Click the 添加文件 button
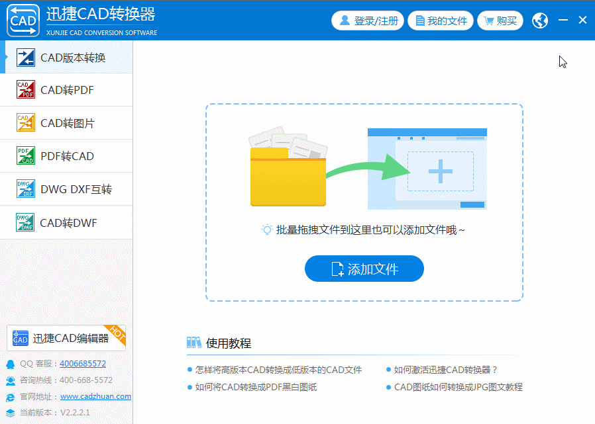The image size is (595, 424). [x=364, y=269]
